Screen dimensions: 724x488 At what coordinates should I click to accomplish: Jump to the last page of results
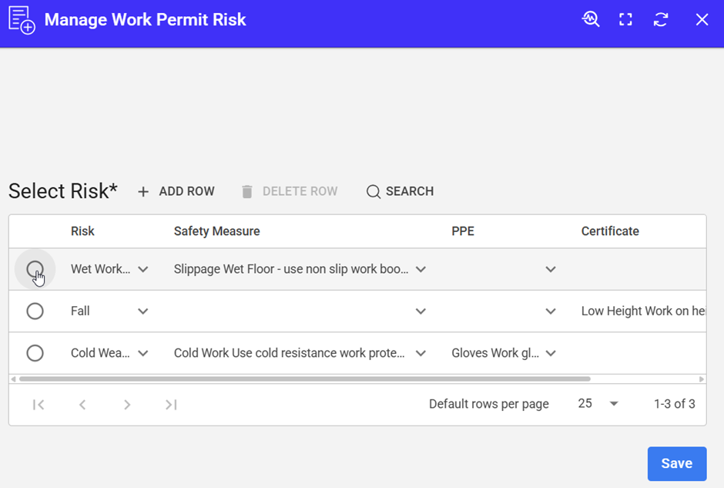(171, 405)
